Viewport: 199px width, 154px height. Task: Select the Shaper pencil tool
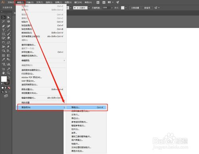4,38
